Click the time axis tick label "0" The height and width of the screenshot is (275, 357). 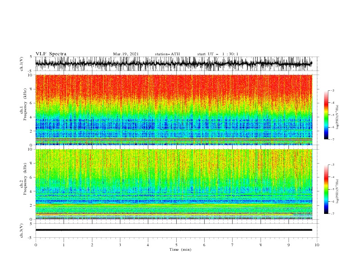coord(36,245)
